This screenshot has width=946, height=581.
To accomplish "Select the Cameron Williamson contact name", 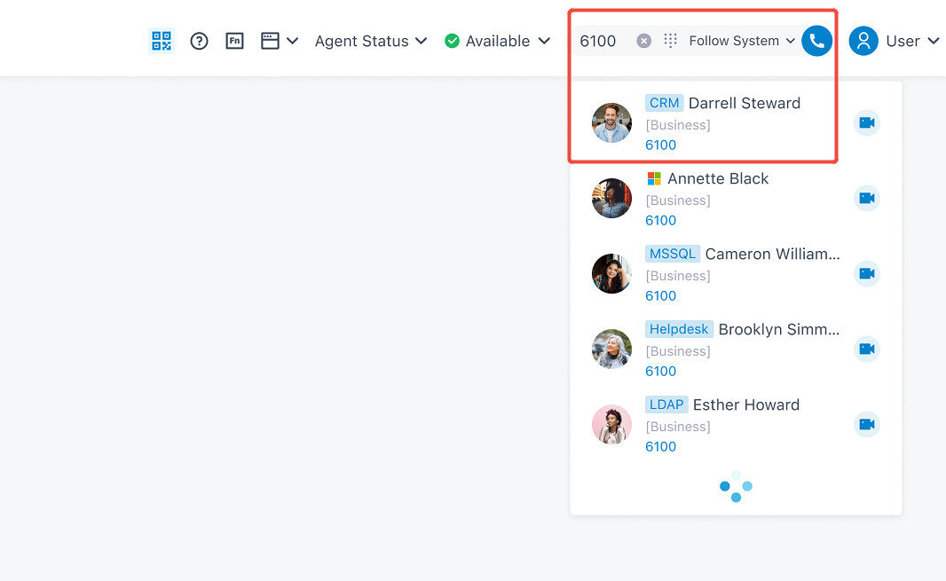I will tap(772, 254).
